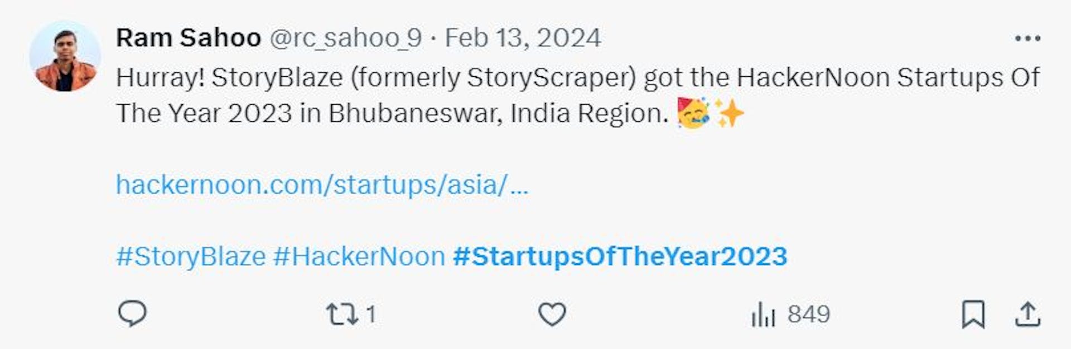Click the #StoryBlaze hashtag

[x=191, y=257]
